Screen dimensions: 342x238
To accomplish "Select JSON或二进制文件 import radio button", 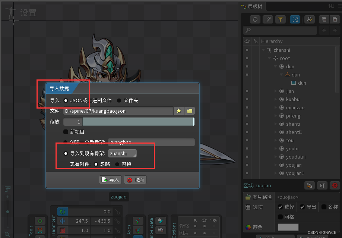I will pyautogui.click(x=66, y=100).
